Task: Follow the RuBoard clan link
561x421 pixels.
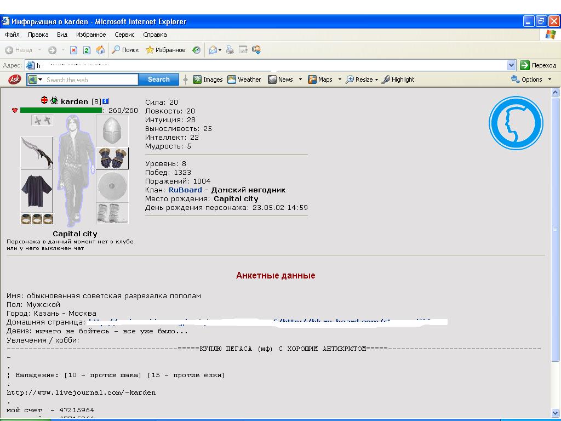Action: [x=185, y=190]
